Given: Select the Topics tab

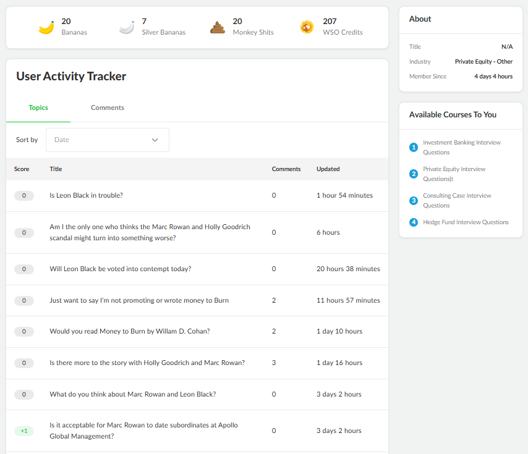Looking at the screenshot, I should (38, 107).
